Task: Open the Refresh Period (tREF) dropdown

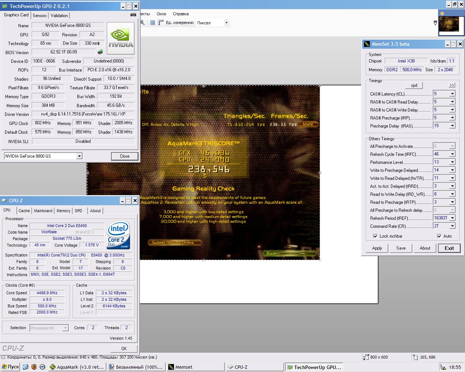Action: (452, 218)
